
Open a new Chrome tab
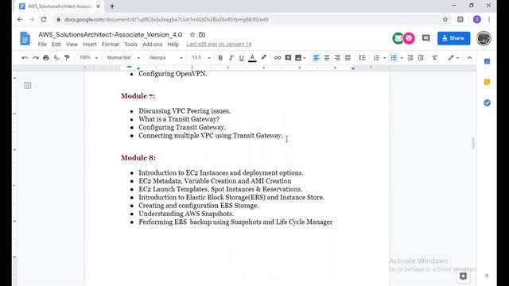click(x=112, y=6)
